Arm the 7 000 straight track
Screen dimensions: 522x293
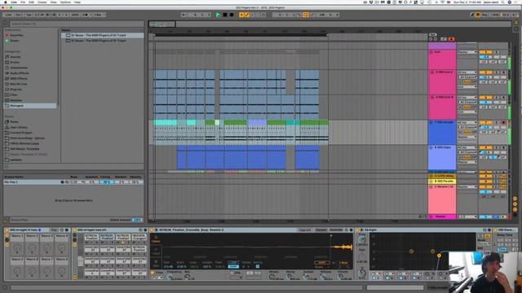(x=503, y=123)
